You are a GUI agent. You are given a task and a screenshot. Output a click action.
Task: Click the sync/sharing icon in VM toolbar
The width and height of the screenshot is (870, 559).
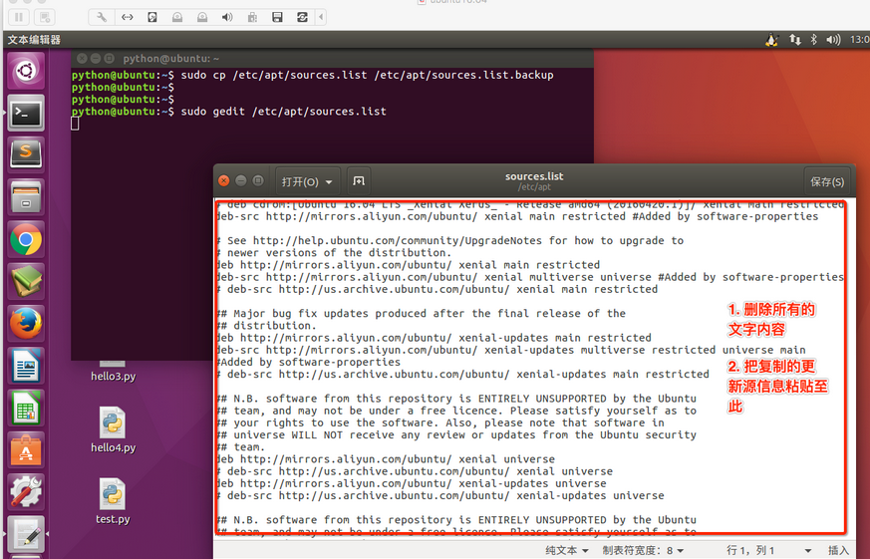[x=302, y=17]
